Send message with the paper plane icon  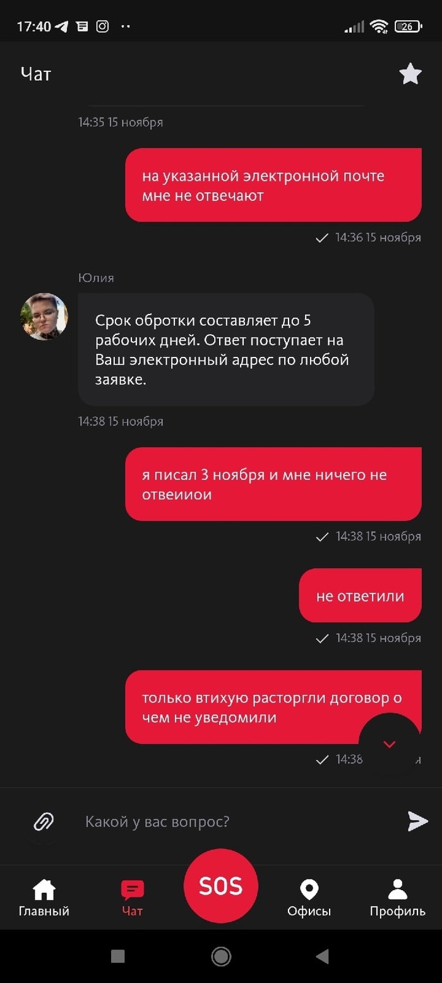[x=417, y=821]
